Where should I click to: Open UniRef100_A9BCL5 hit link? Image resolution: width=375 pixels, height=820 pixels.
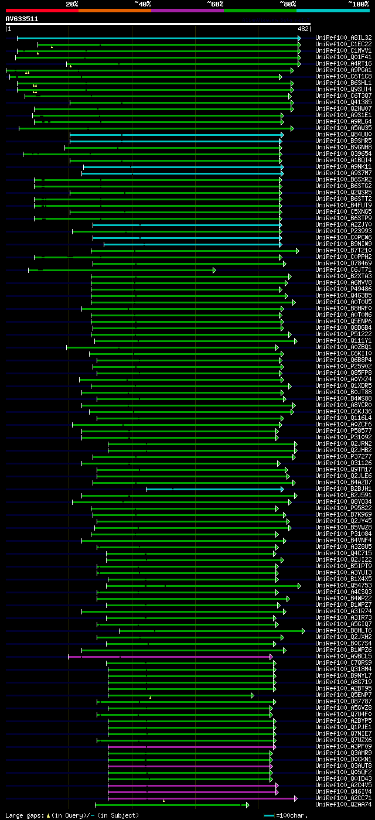343,656
